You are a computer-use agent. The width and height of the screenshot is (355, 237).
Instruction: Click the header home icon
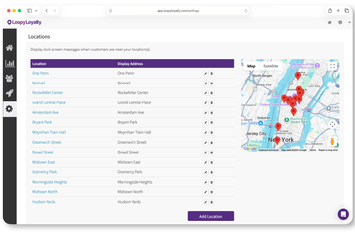pyautogui.click(x=329, y=22)
